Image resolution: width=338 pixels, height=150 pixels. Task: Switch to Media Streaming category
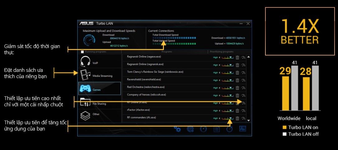click(99, 75)
